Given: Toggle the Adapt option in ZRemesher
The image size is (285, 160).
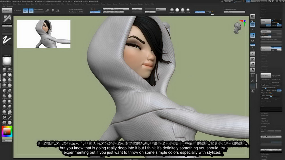Looking at the screenshot, I should (x=279, y=90).
